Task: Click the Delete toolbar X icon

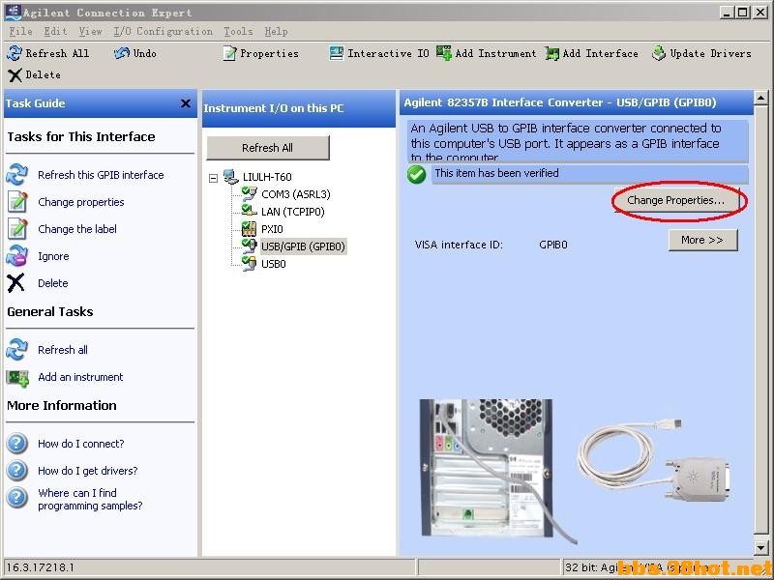Action: [15, 75]
